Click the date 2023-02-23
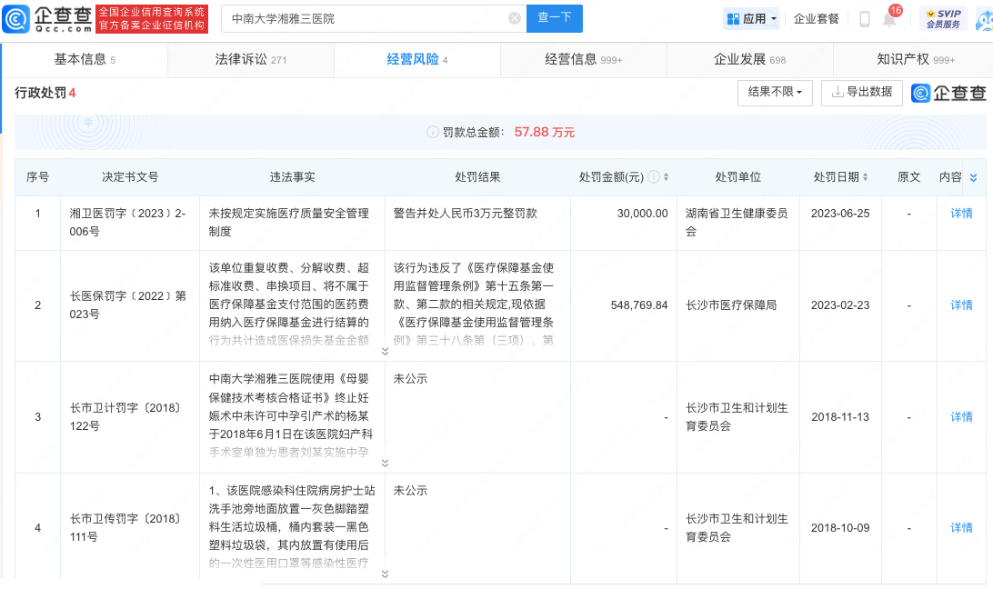Image resolution: width=993 pixels, height=589 pixels. coord(840,305)
